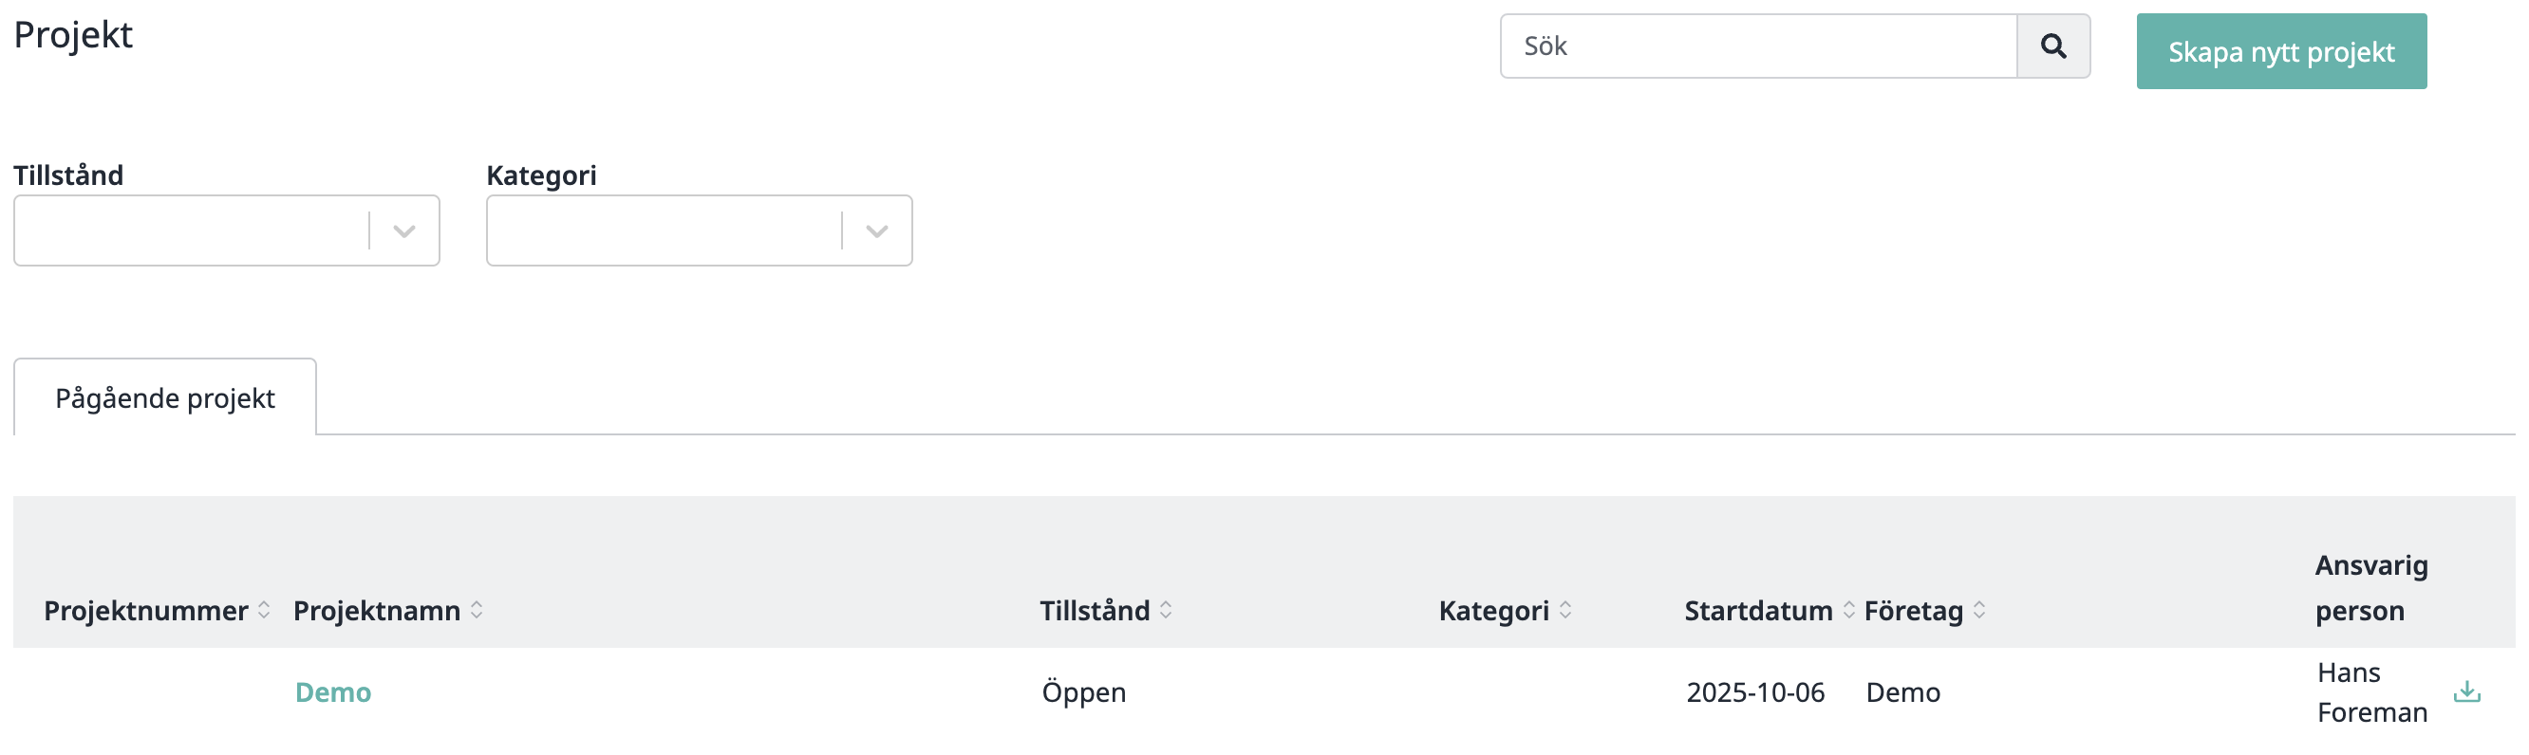
Task: Select the Pågående projekt tab
Action: point(165,398)
